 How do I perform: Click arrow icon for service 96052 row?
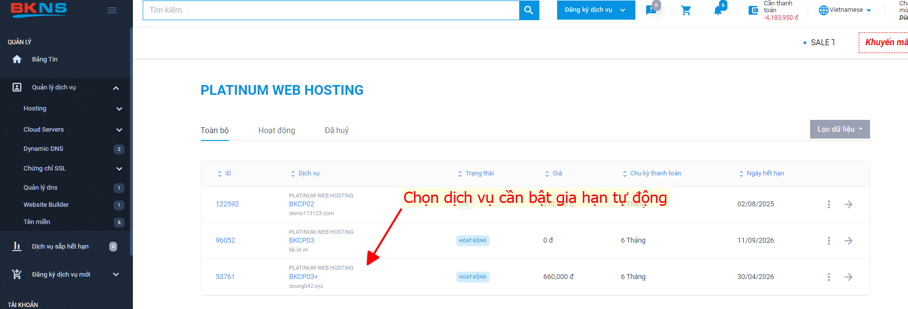pyautogui.click(x=848, y=241)
